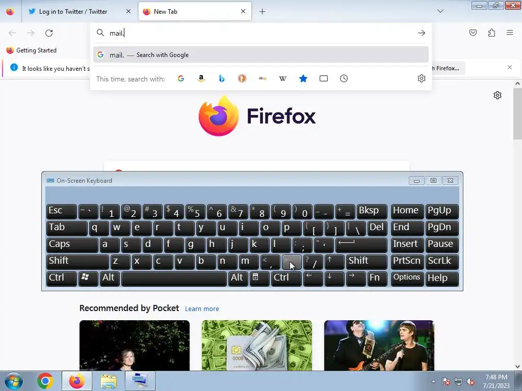The width and height of the screenshot is (522, 391).
Task: Toggle the Caps key on On-Screen Keyboard
Action: point(72,245)
